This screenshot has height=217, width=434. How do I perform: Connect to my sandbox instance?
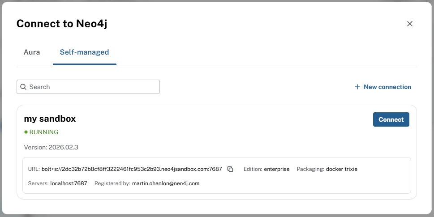coord(391,119)
